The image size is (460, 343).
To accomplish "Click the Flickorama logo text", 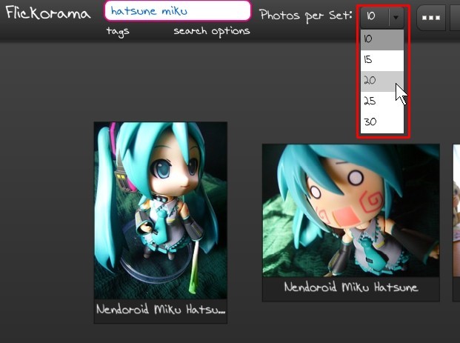I will point(48,13).
